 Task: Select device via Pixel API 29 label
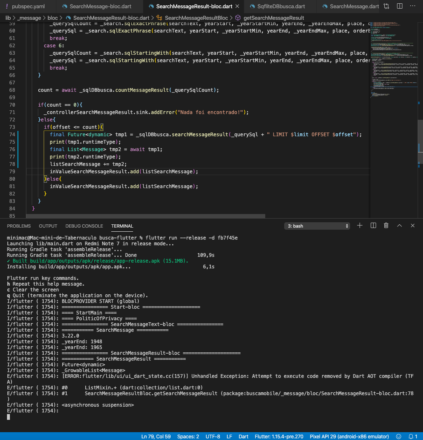pos(349,436)
